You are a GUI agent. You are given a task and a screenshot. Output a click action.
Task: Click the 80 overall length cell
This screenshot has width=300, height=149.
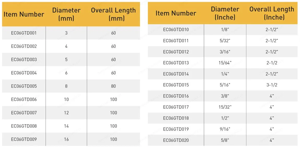tap(113, 86)
